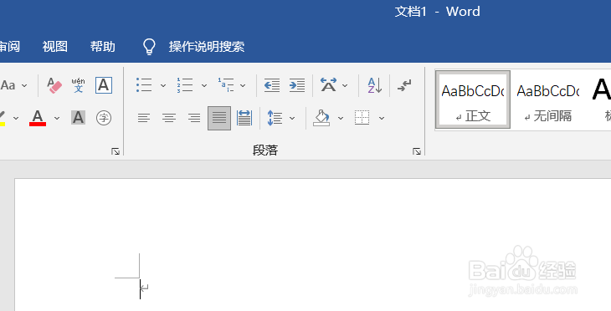This screenshot has width=611, height=311.
Task: Click the Borders icon
Action: coord(362,118)
